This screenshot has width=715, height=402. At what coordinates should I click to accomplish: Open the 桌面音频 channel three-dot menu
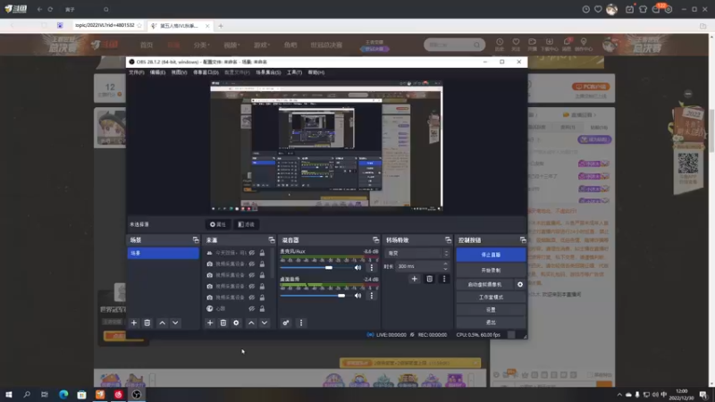coord(372,296)
